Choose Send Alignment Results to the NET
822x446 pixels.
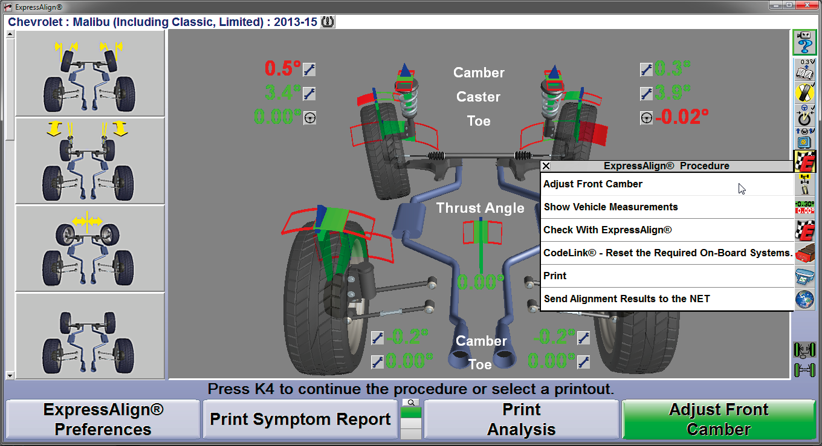667,299
